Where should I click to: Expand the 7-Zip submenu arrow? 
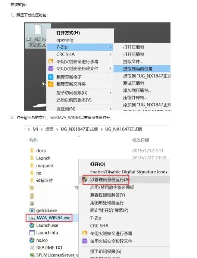pyautogui.click(x=110, y=47)
